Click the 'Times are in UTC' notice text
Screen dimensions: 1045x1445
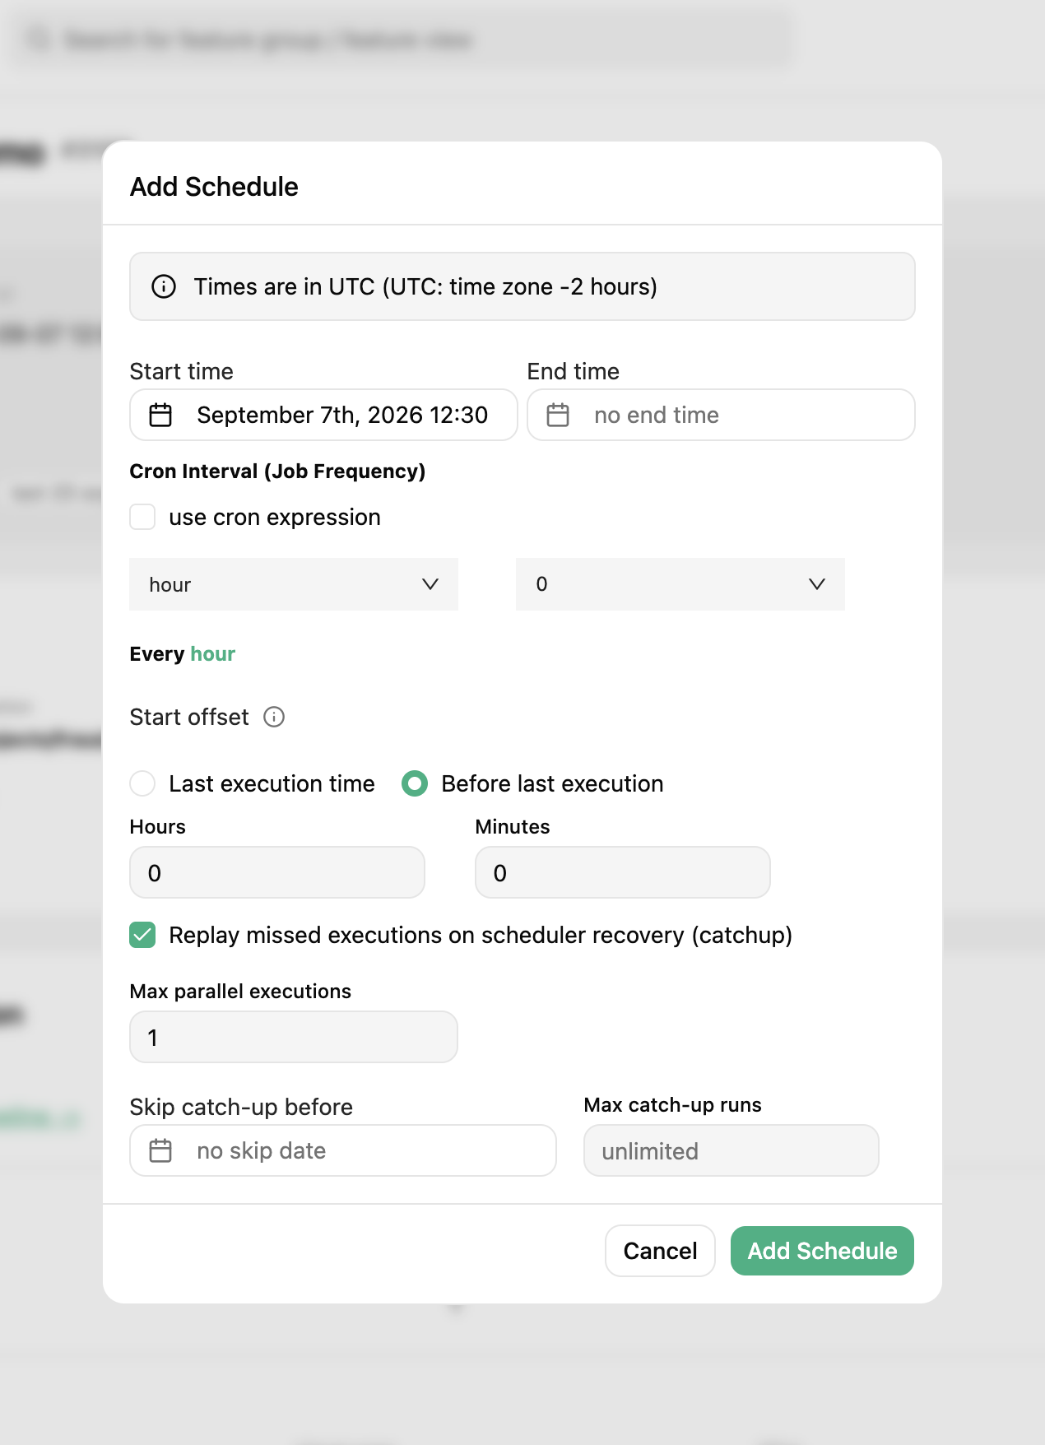point(425,286)
